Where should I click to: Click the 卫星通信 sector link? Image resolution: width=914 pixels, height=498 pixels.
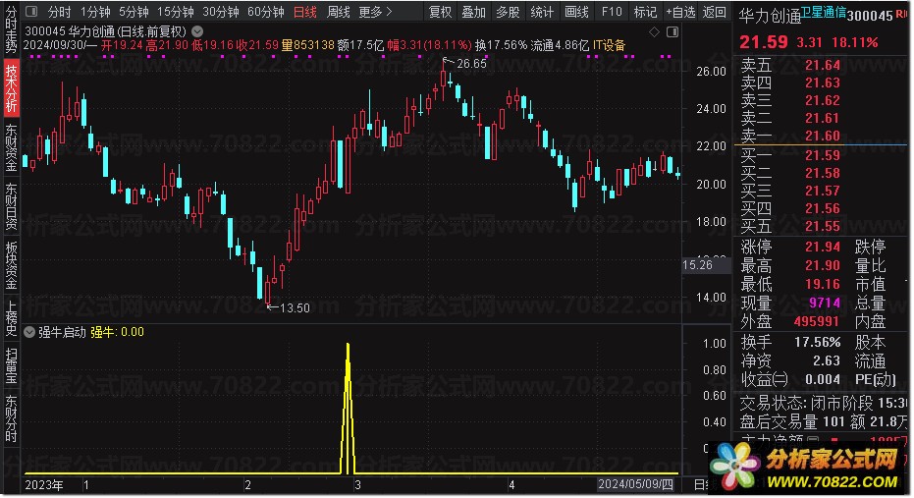pyautogui.click(x=823, y=12)
